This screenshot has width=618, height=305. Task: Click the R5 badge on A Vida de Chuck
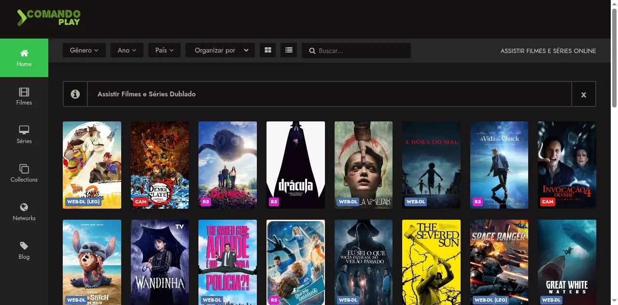pos(478,201)
